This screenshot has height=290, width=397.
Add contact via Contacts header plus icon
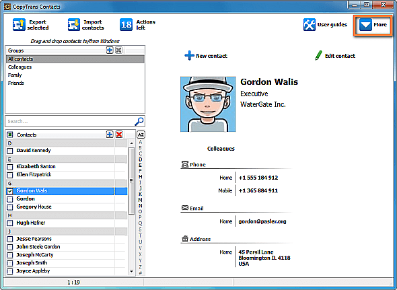pyautogui.click(x=110, y=135)
